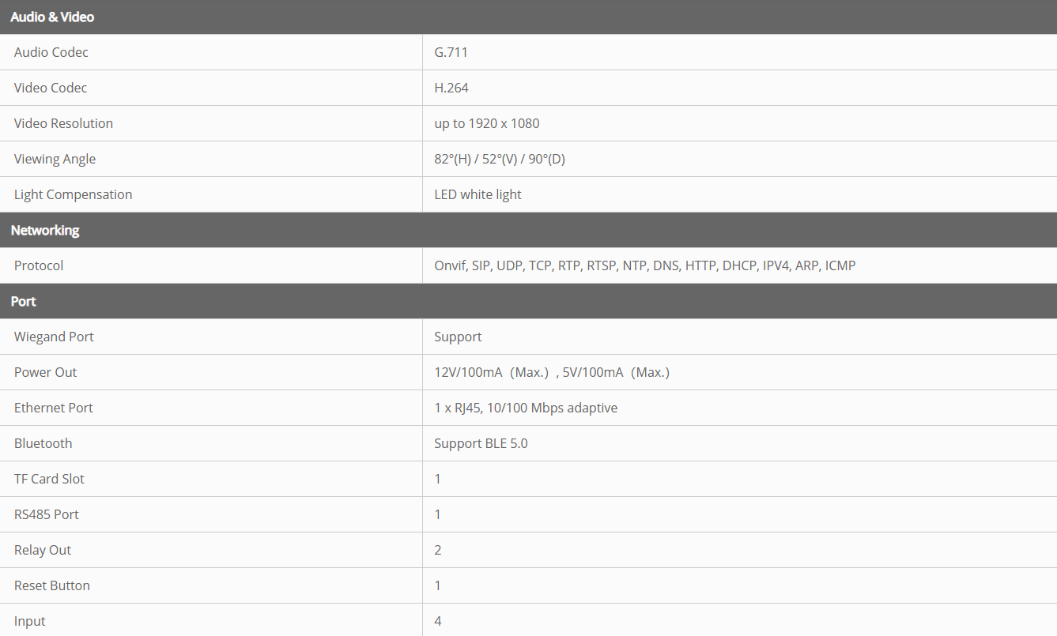
Task: Click the Ethernet Port label
Action: (54, 408)
